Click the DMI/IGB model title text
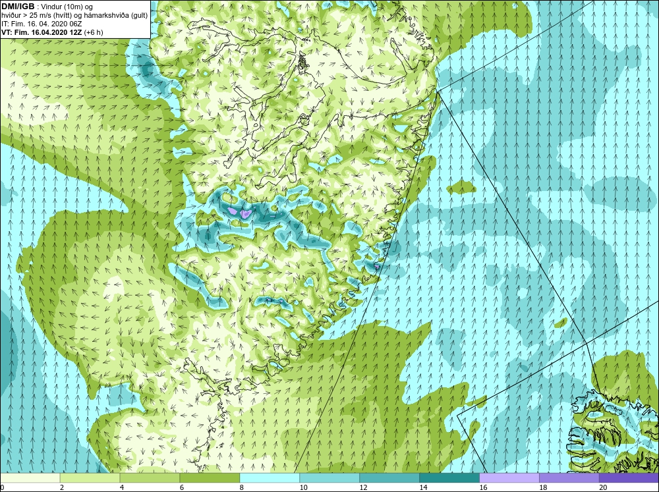The image size is (659, 492). click(18, 7)
